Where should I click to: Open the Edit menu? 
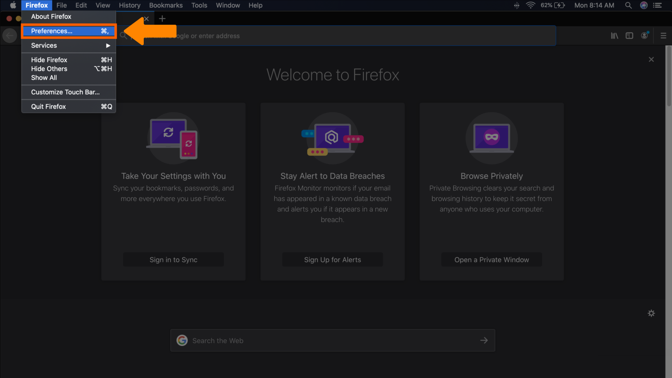click(x=81, y=5)
